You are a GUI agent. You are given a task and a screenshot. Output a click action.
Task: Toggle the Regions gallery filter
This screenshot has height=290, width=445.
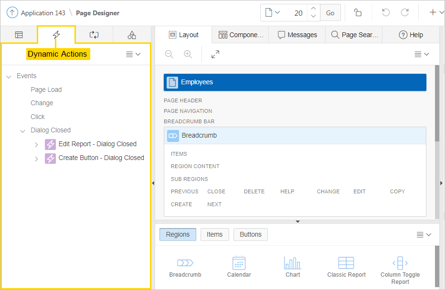(178, 234)
